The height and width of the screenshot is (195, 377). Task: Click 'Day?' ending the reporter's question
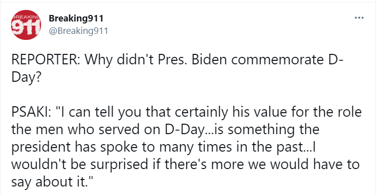[26, 78]
